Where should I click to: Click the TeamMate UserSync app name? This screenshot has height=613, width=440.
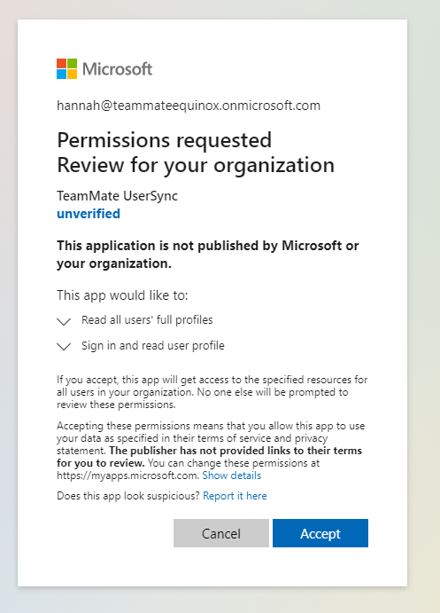[x=118, y=195]
